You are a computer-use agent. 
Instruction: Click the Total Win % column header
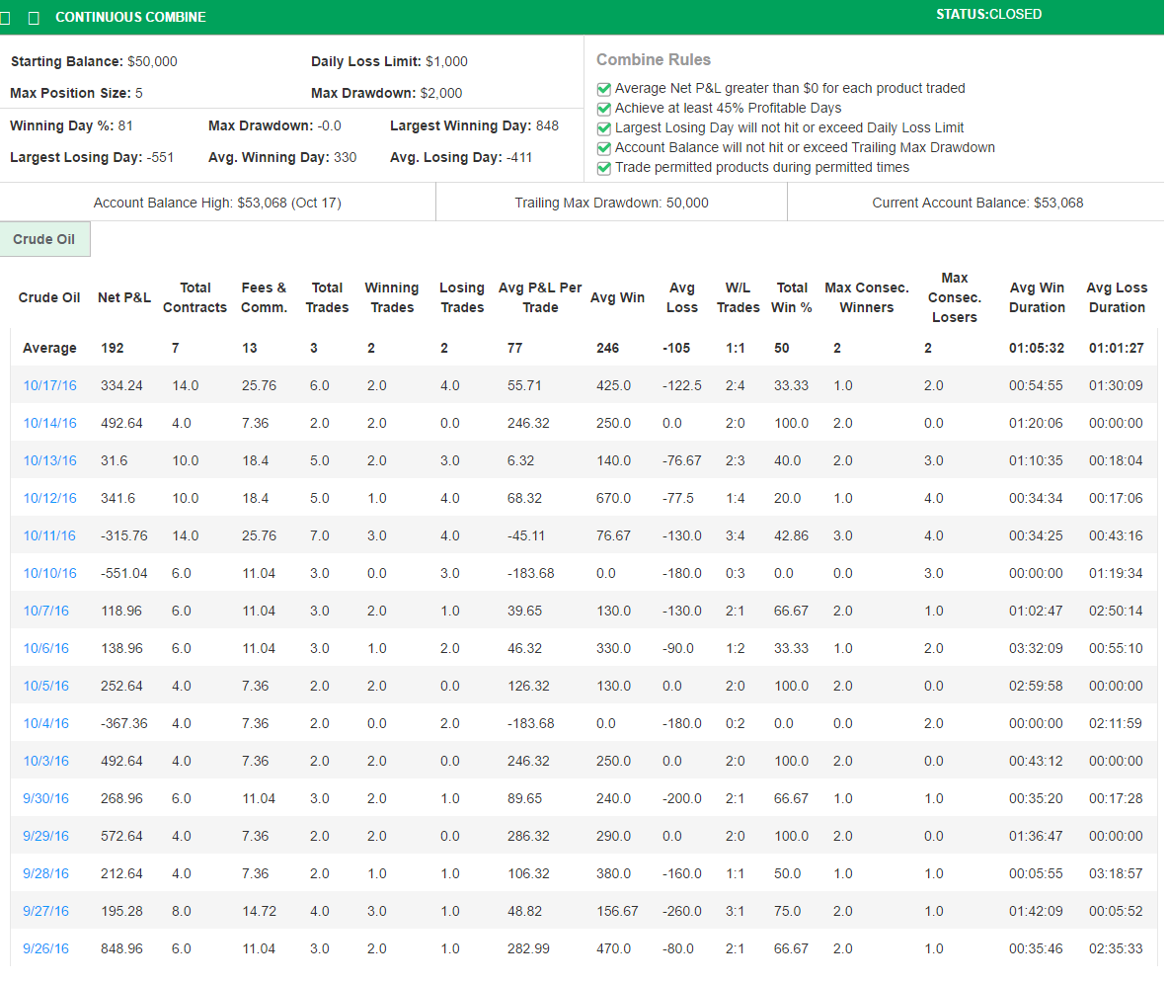click(792, 297)
